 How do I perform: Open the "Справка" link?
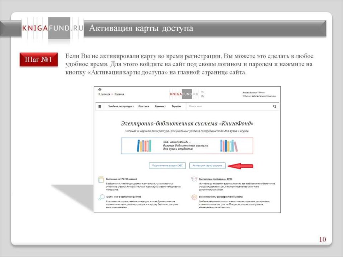(x=119, y=94)
